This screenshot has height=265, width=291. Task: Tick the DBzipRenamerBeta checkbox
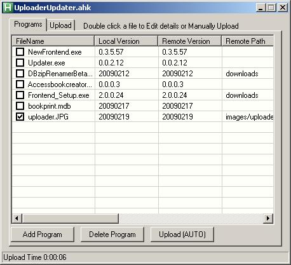[20, 73]
